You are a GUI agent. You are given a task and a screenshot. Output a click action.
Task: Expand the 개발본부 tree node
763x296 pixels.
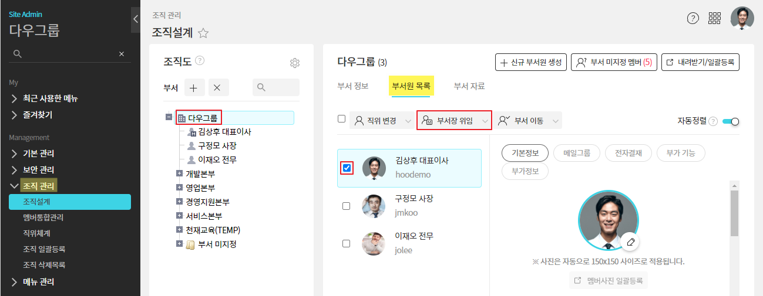(180, 173)
